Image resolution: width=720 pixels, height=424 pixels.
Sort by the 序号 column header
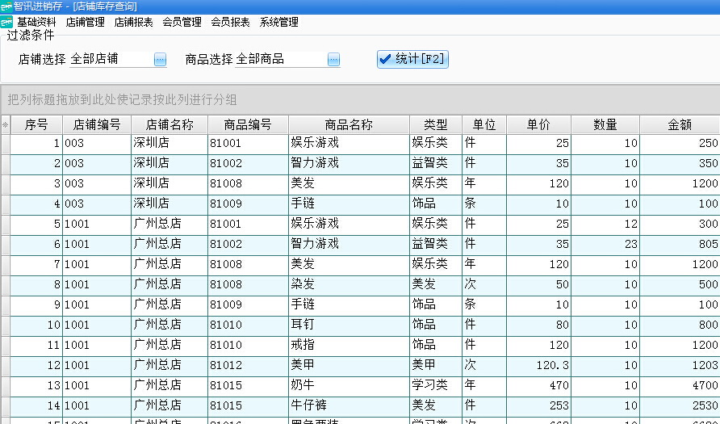(36, 124)
